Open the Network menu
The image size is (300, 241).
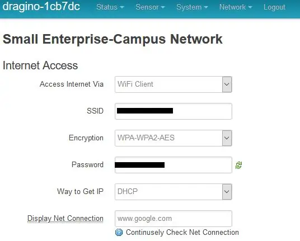point(236,7)
